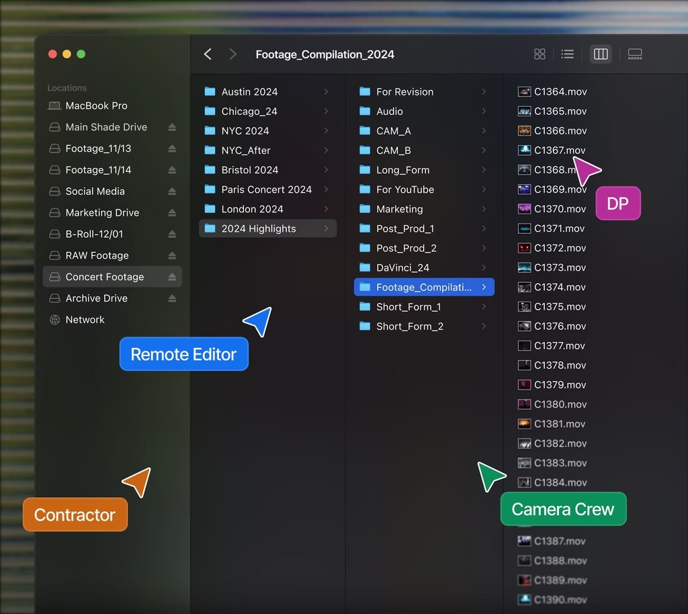The height and width of the screenshot is (614, 688).
Task: Click C1366.mov thumbnail icon
Action: [x=524, y=131]
